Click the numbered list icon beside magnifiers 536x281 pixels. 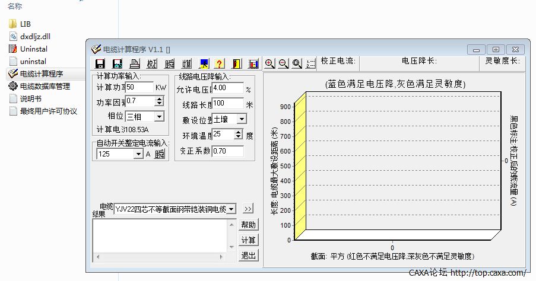(x=310, y=63)
